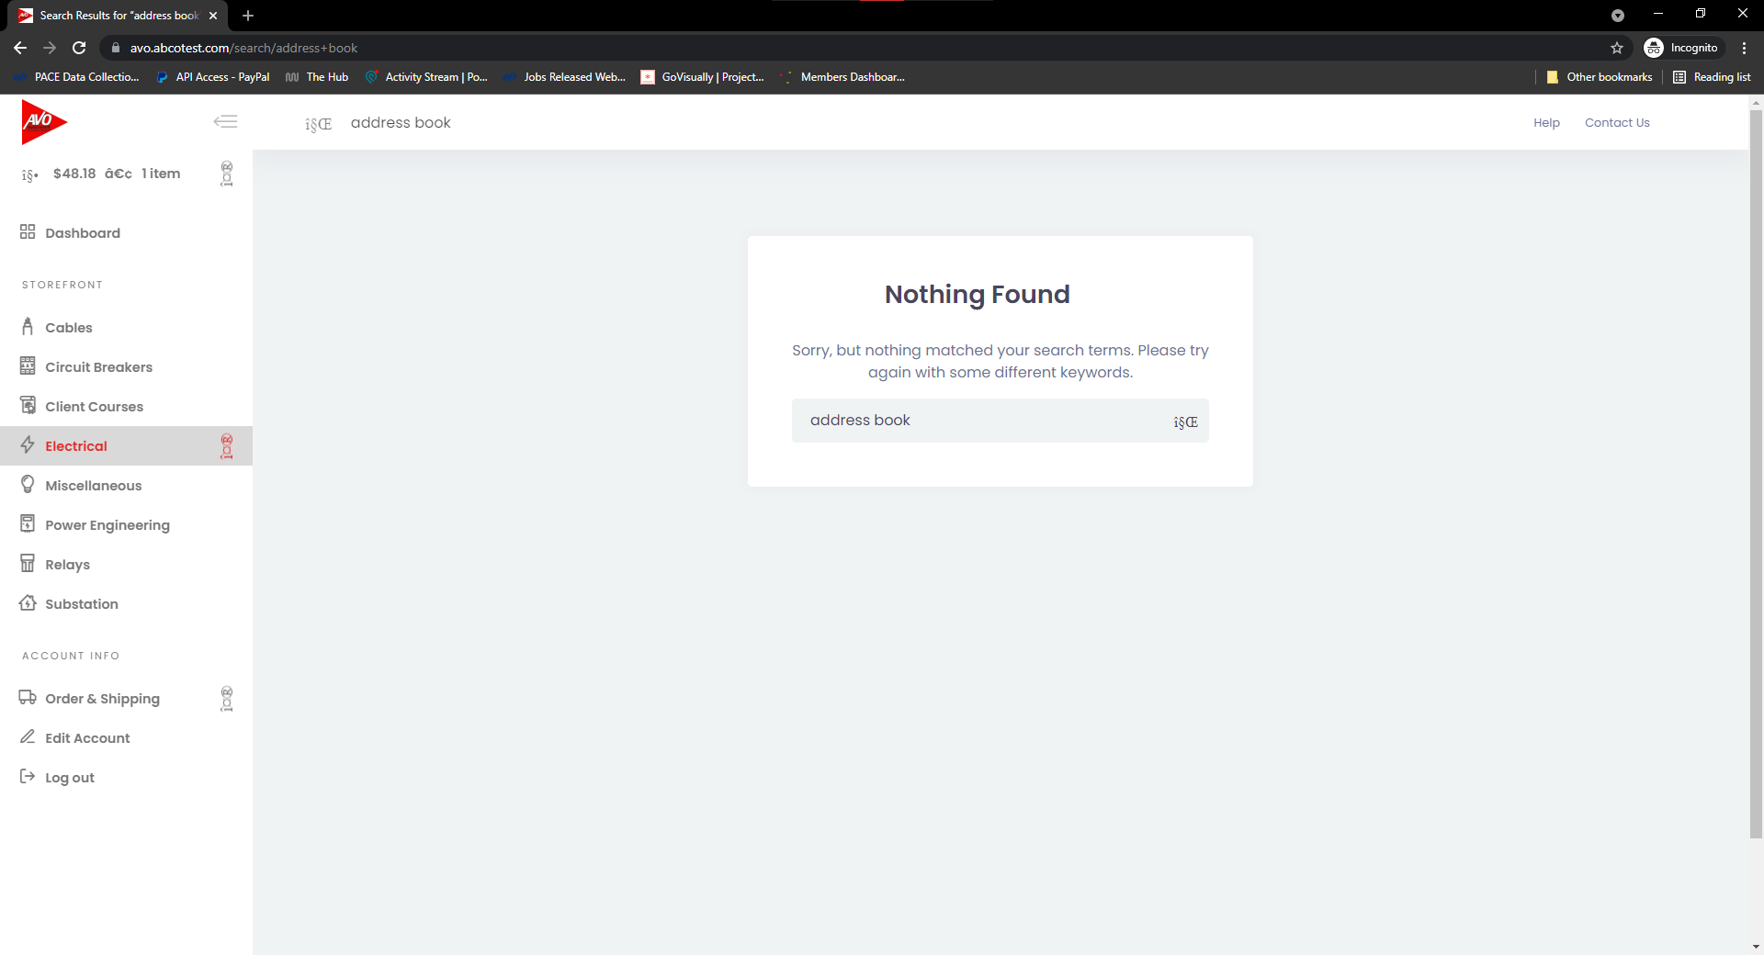Open Power Engineering category

tap(107, 525)
